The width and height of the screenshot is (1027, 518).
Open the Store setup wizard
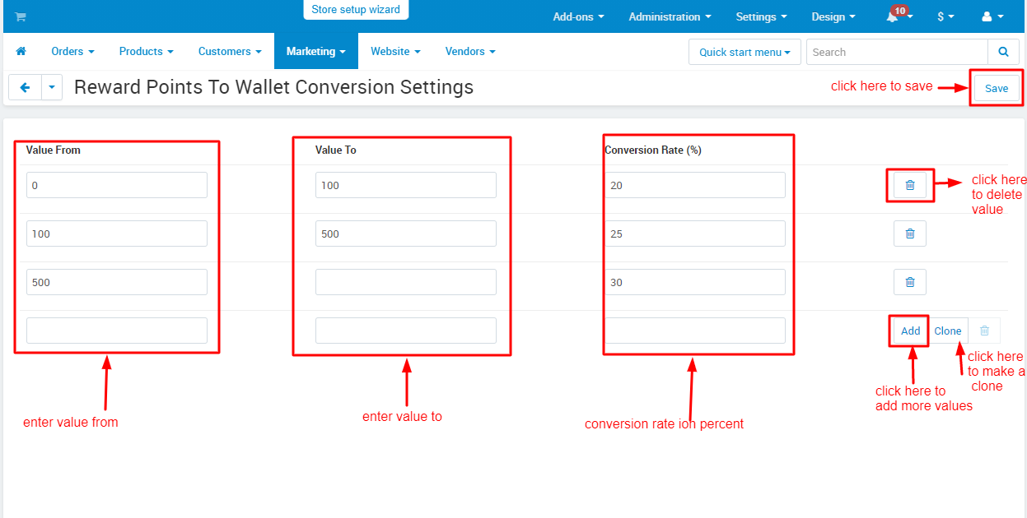356,10
